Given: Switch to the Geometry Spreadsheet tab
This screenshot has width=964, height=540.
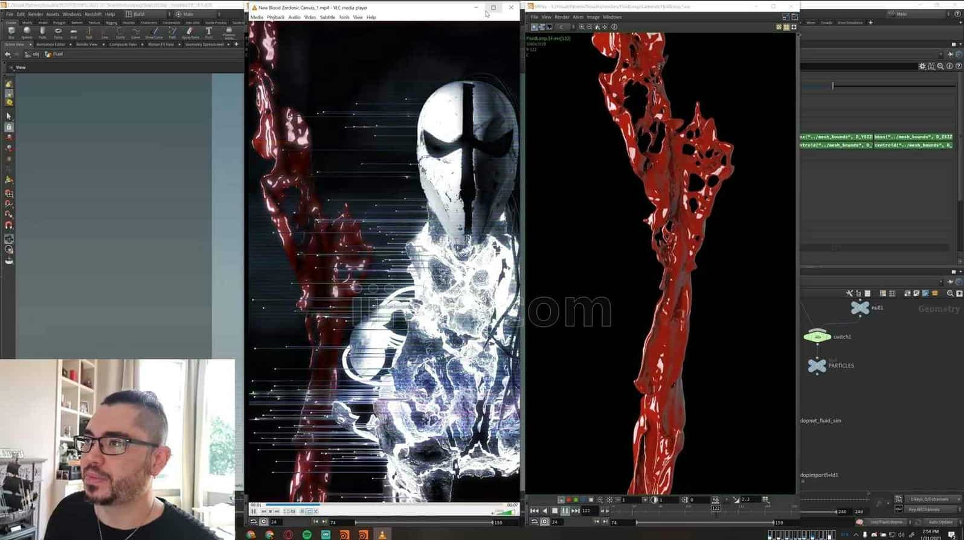Looking at the screenshot, I should (x=205, y=44).
